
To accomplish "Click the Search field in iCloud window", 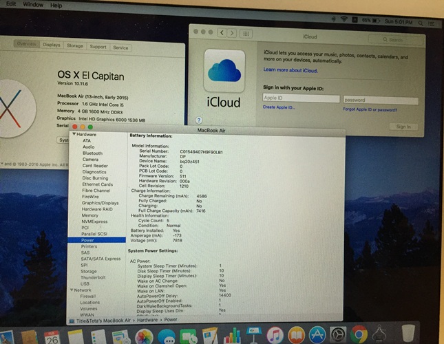I will [x=396, y=40].
